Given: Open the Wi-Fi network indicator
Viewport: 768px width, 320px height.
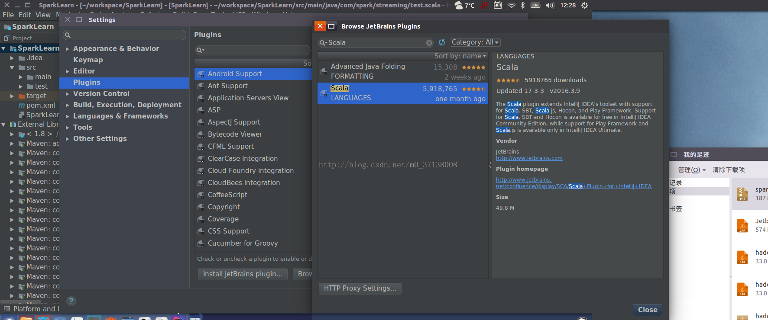Looking at the screenshot, I should pyautogui.click(x=512, y=5).
